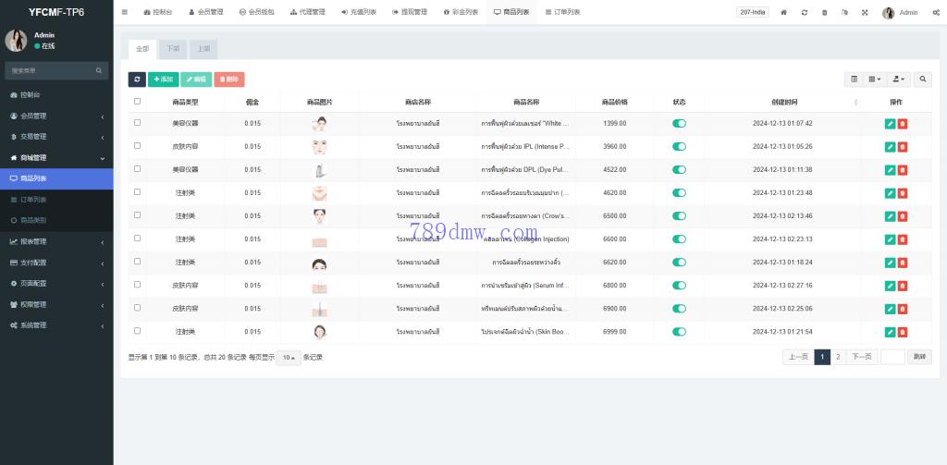Expand the 报表管理 sidebar menu
The width and height of the screenshot is (947, 465).
click(56, 241)
